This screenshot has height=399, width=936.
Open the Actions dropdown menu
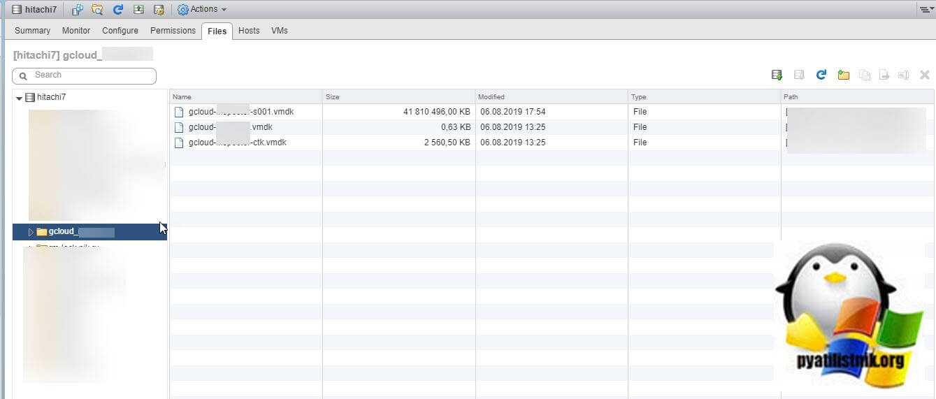[x=203, y=9]
